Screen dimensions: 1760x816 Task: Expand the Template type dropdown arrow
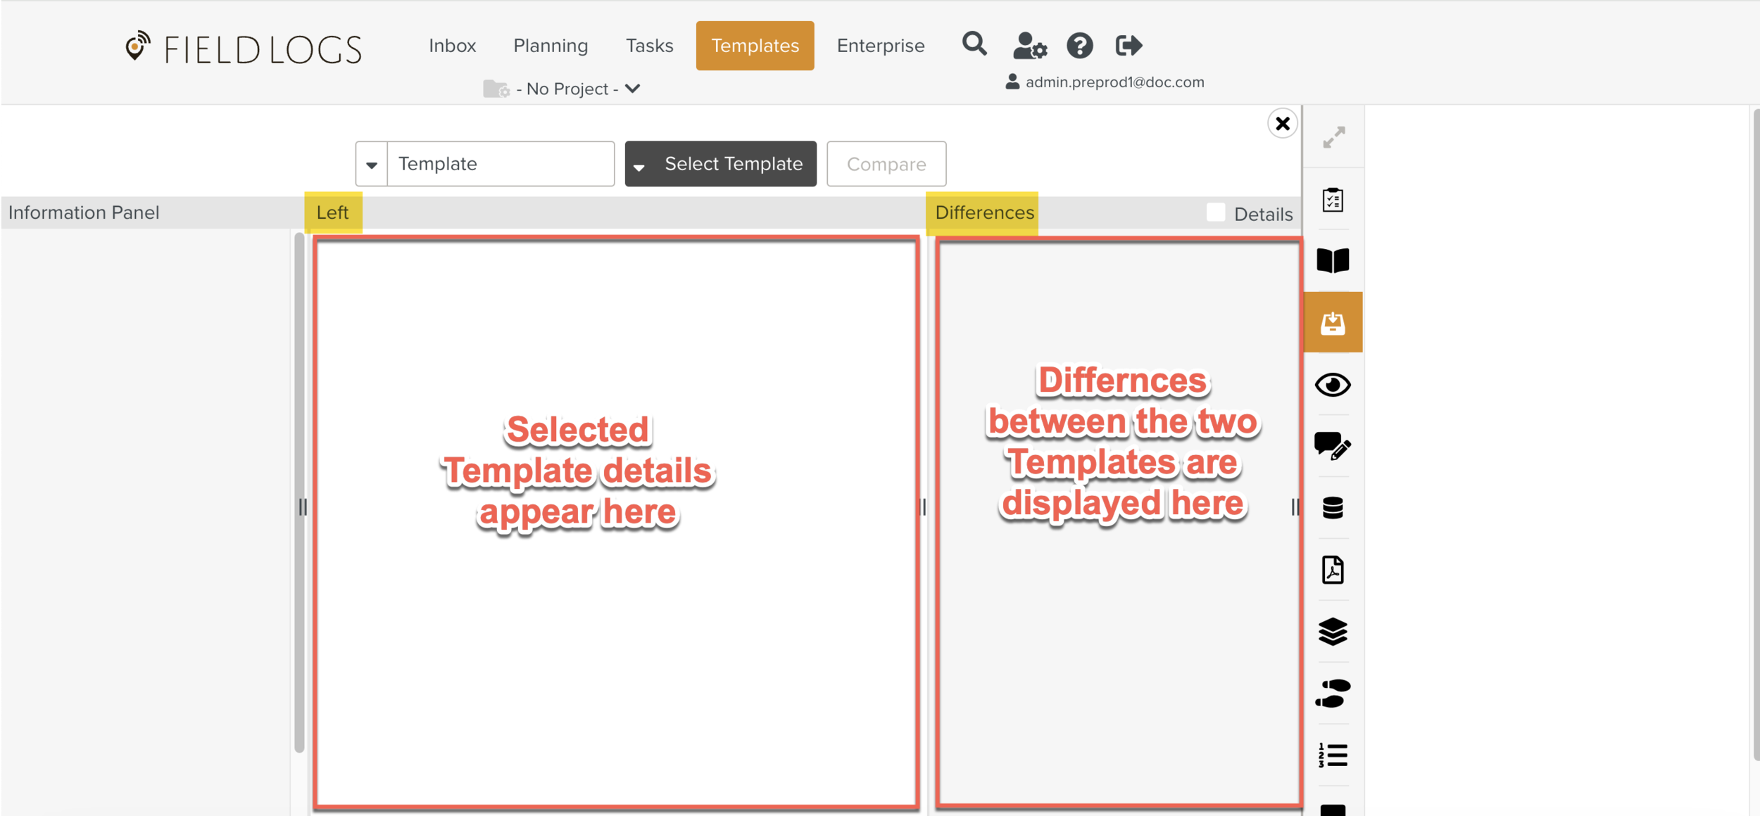pyautogui.click(x=372, y=165)
